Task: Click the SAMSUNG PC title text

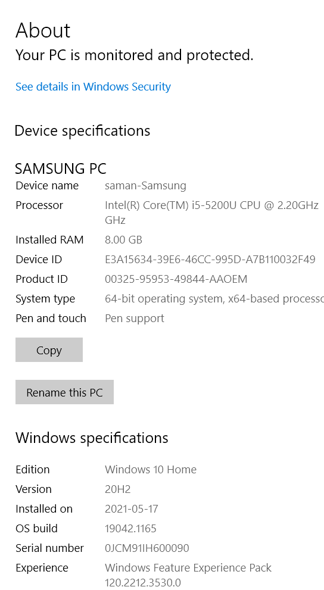Action: [x=61, y=168]
